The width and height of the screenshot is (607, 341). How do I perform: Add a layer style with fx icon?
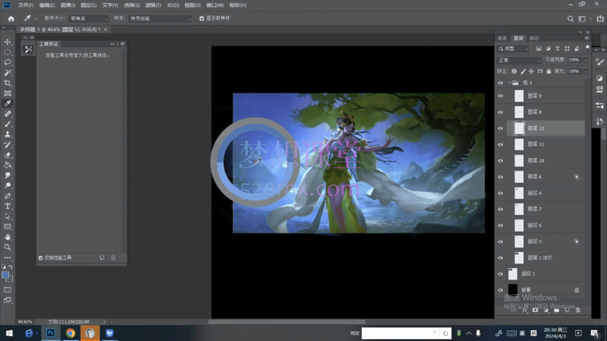tap(525, 310)
